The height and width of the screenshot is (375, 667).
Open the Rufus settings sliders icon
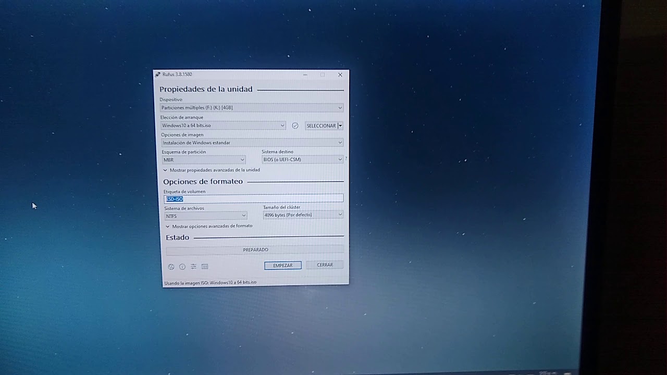click(193, 266)
